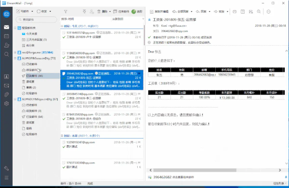Click the filter funnel icon in the toolbar
Screen dimensions: 289x188
tap(66, 11)
